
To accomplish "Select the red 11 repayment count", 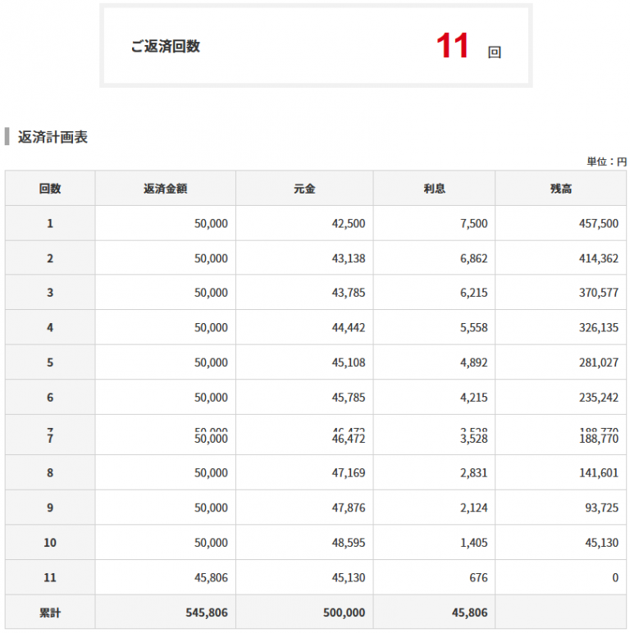I will (453, 46).
